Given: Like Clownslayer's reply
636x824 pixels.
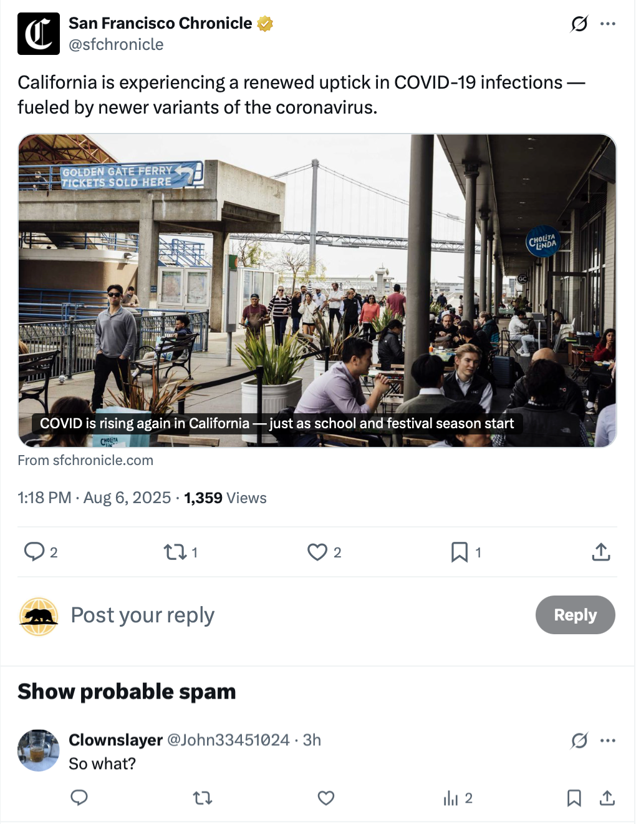Looking at the screenshot, I should [326, 798].
